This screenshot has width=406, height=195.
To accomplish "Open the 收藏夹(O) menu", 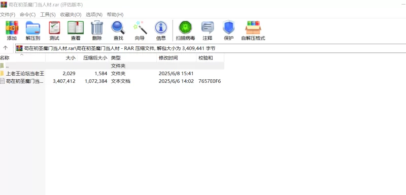I will pos(71,15).
